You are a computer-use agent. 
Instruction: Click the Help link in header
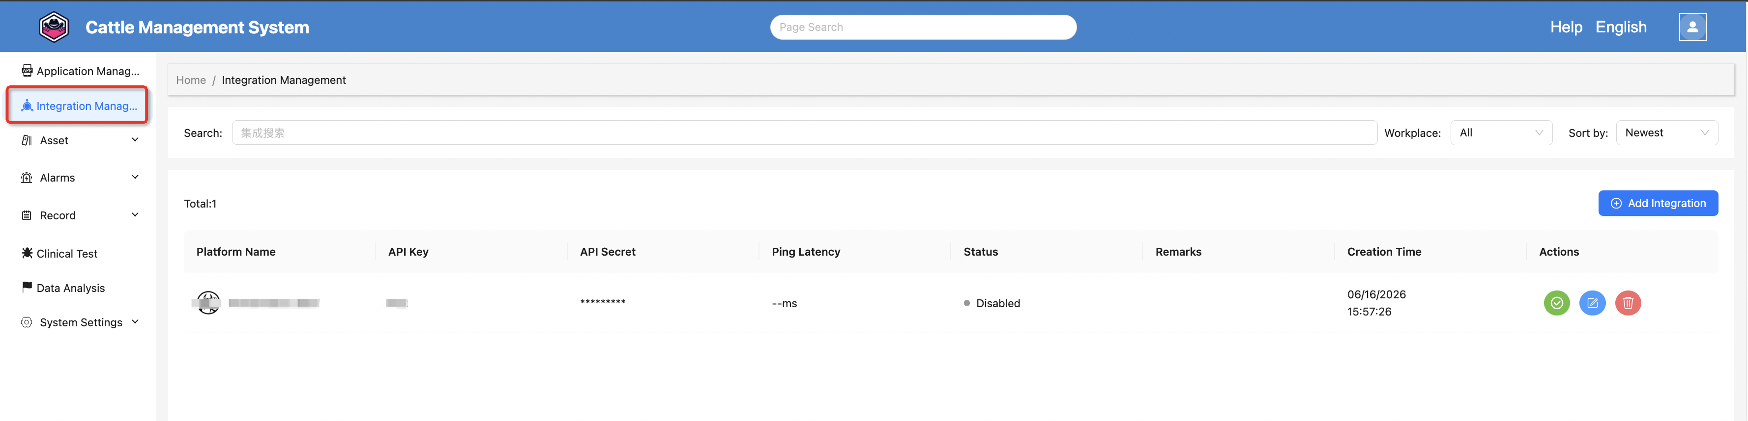pos(1566,27)
